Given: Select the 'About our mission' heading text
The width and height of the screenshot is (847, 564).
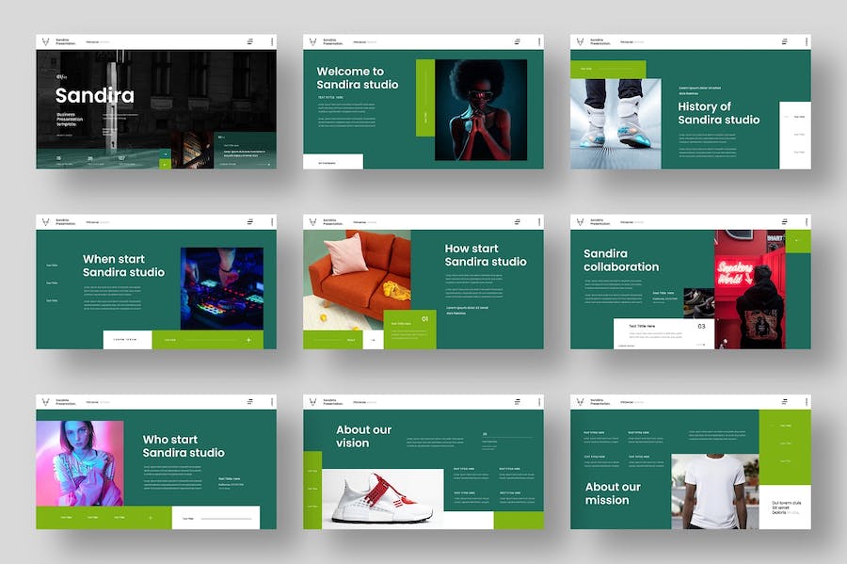Looking at the screenshot, I should pyautogui.click(x=613, y=493).
